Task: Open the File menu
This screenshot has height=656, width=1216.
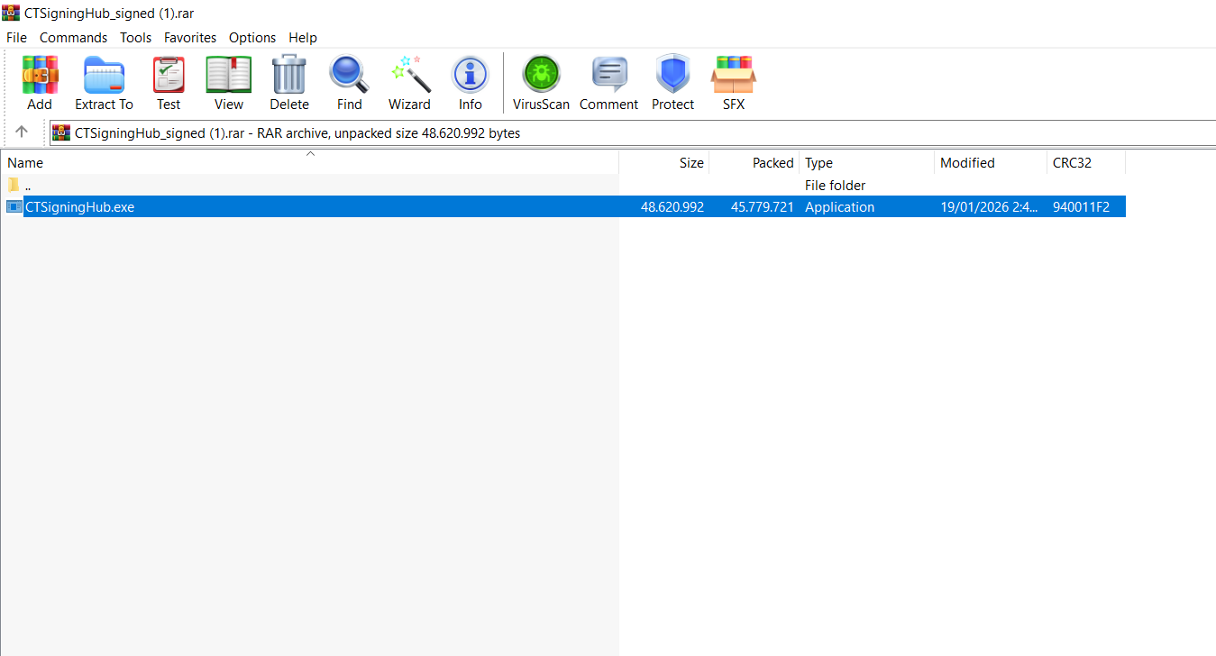Action: [16, 38]
